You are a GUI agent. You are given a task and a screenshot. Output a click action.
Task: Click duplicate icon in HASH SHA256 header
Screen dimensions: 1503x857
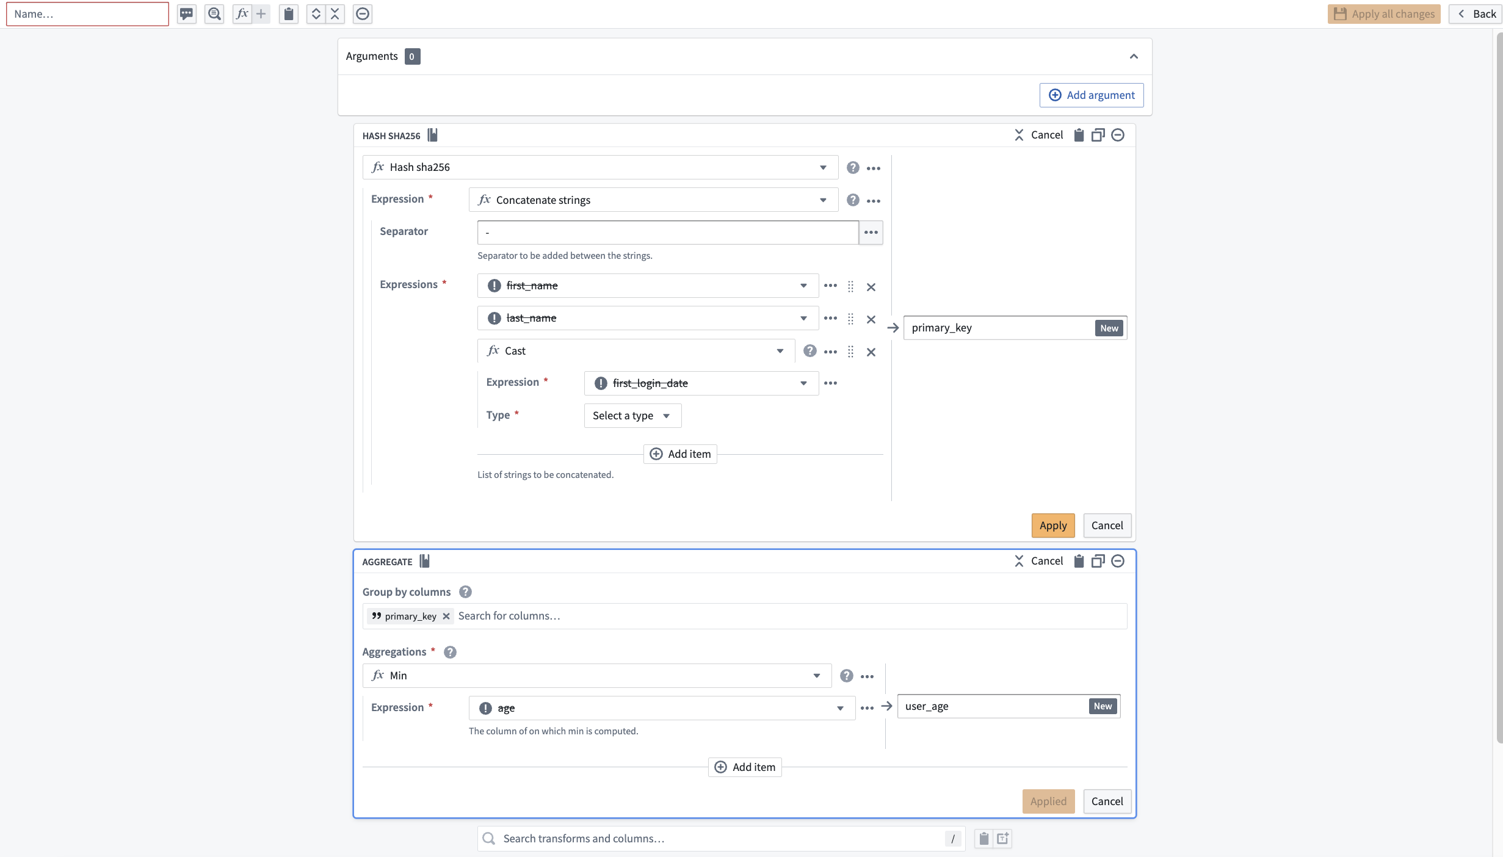pyautogui.click(x=1098, y=135)
